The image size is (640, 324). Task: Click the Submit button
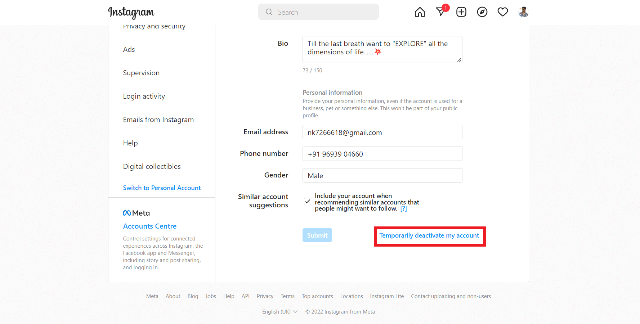coord(317,235)
